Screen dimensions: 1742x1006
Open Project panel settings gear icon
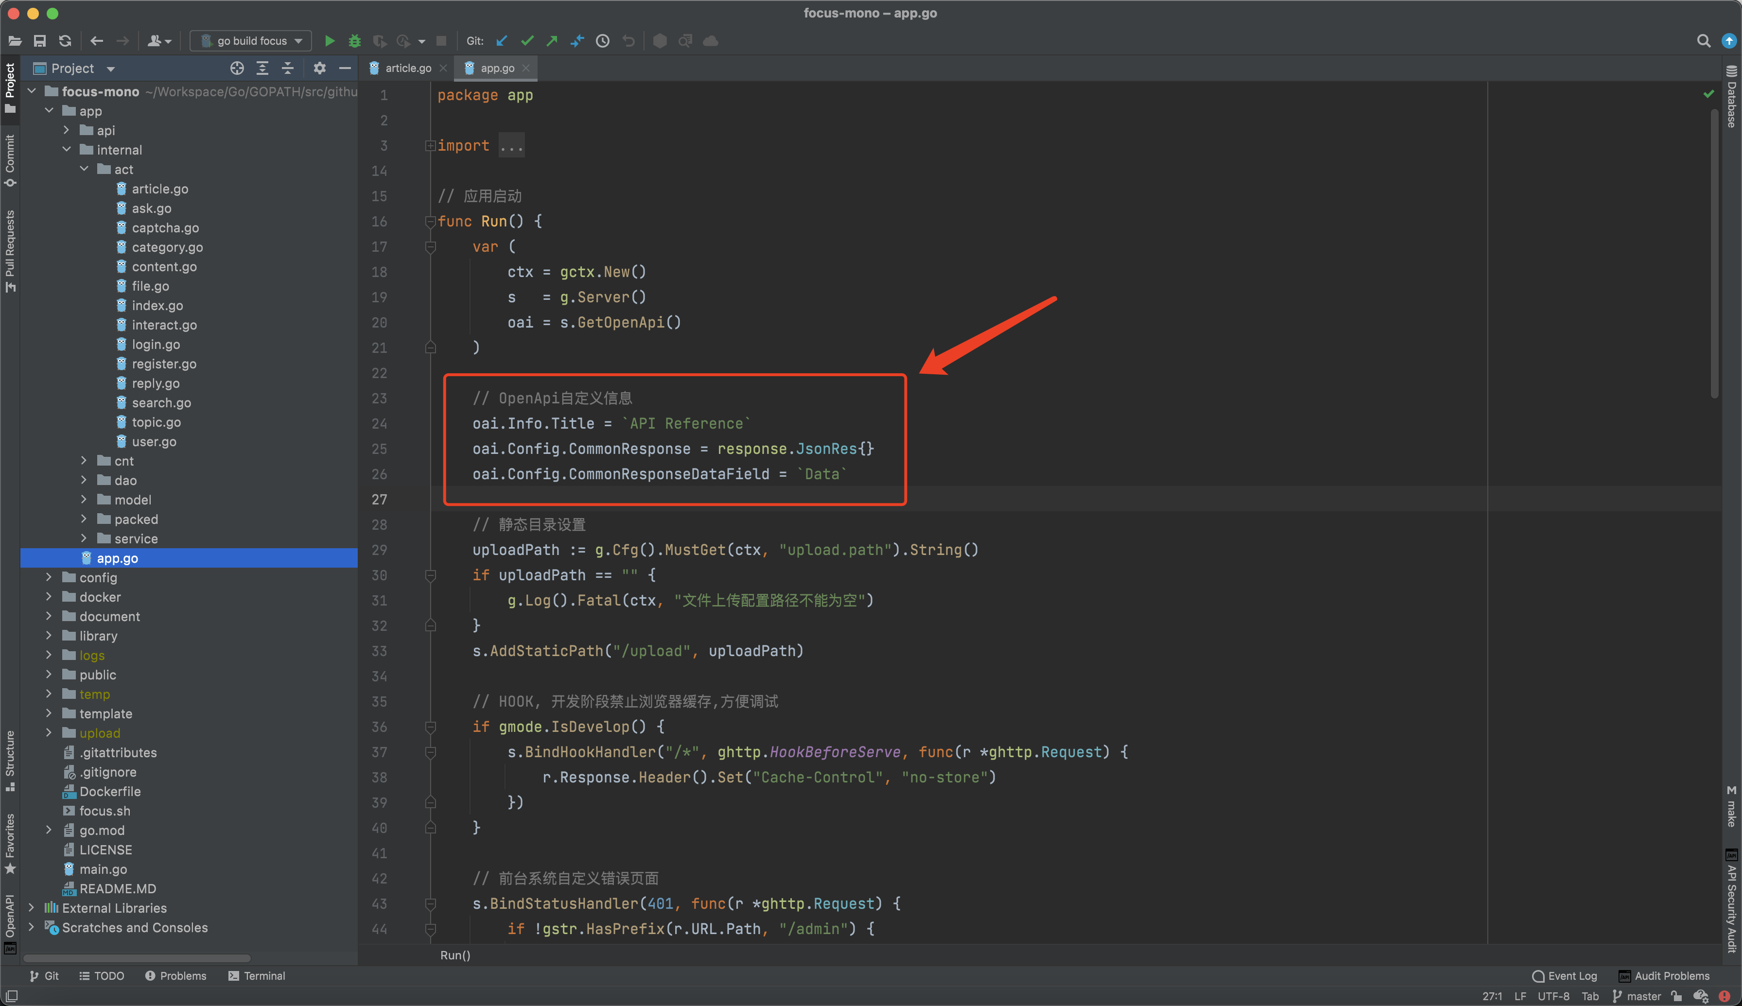pyautogui.click(x=319, y=68)
